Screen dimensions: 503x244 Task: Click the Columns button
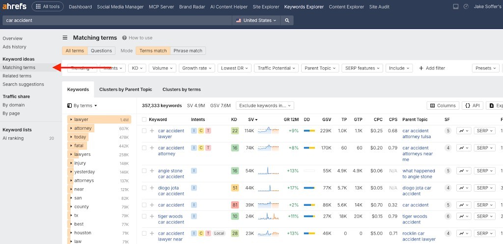pos(443,105)
